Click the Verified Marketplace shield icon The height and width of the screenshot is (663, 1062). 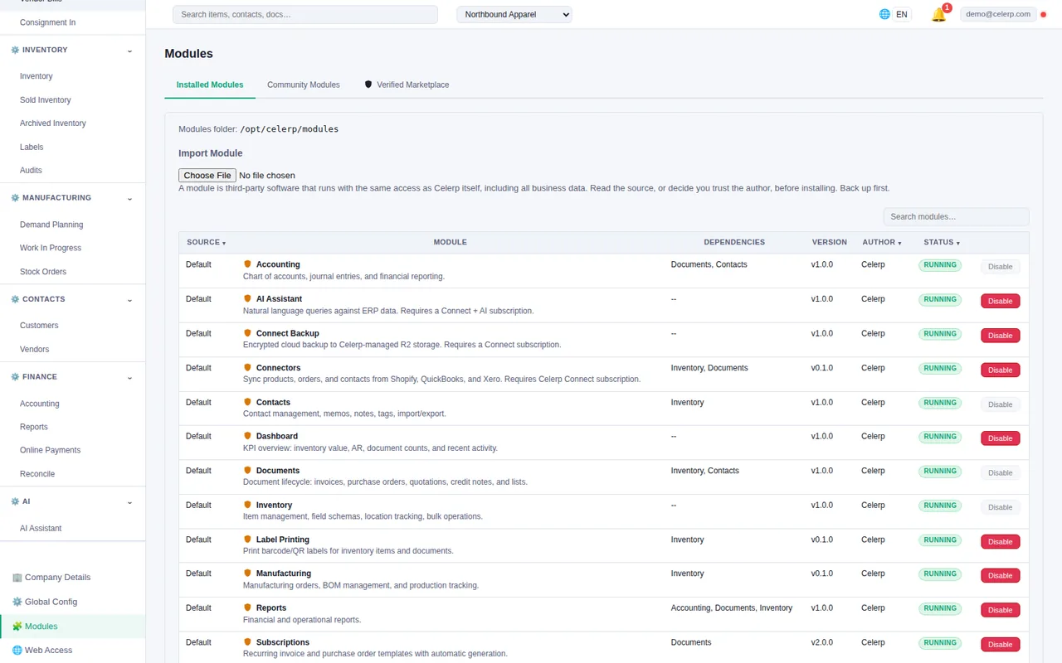click(x=368, y=85)
